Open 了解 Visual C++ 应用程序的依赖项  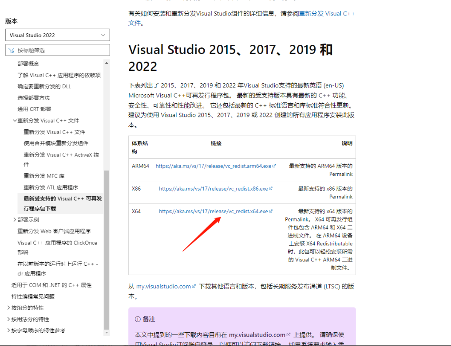[59, 75]
